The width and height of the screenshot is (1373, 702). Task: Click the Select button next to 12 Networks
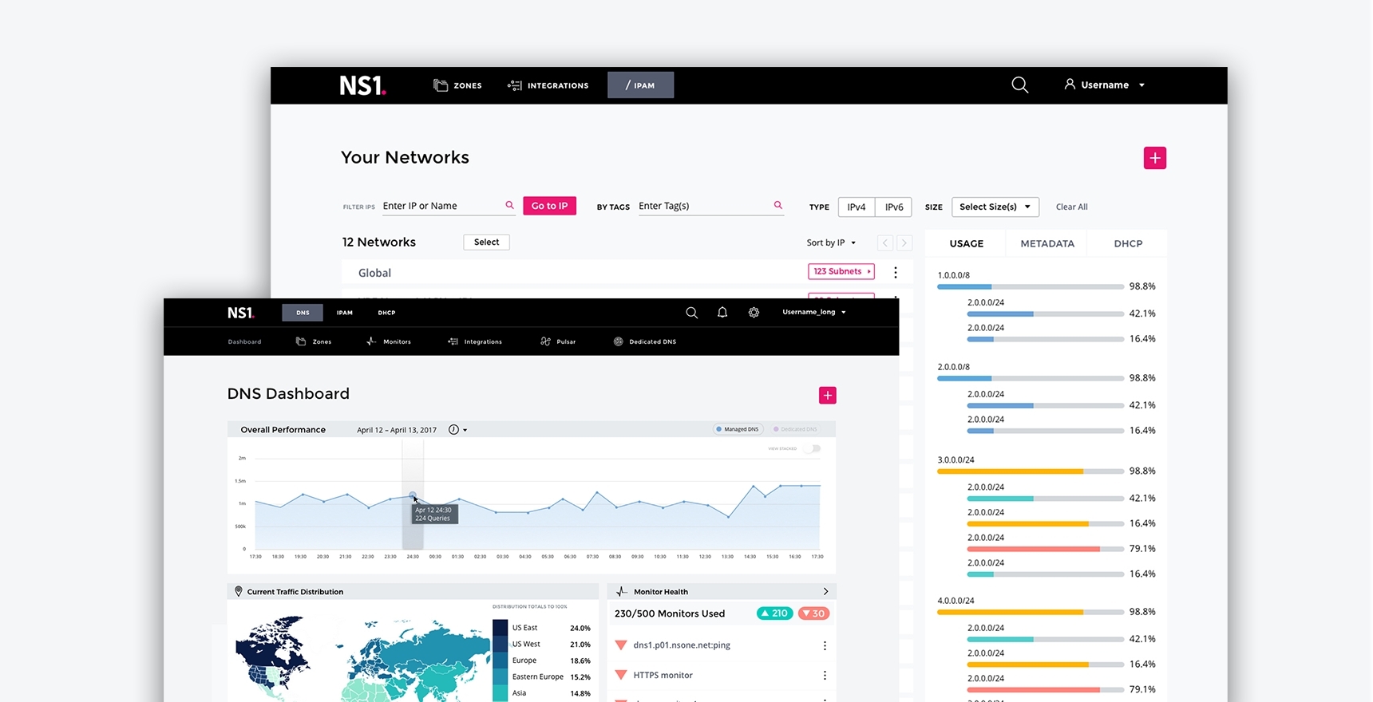click(486, 243)
